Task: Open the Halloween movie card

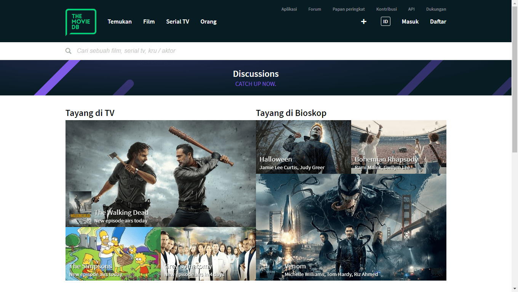Action: click(304, 147)
